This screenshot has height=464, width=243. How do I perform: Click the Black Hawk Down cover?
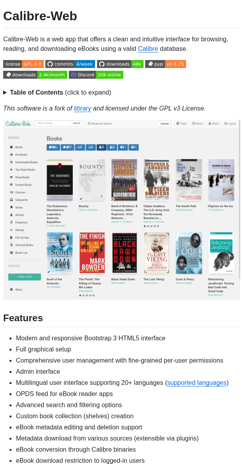click(124, 253)
